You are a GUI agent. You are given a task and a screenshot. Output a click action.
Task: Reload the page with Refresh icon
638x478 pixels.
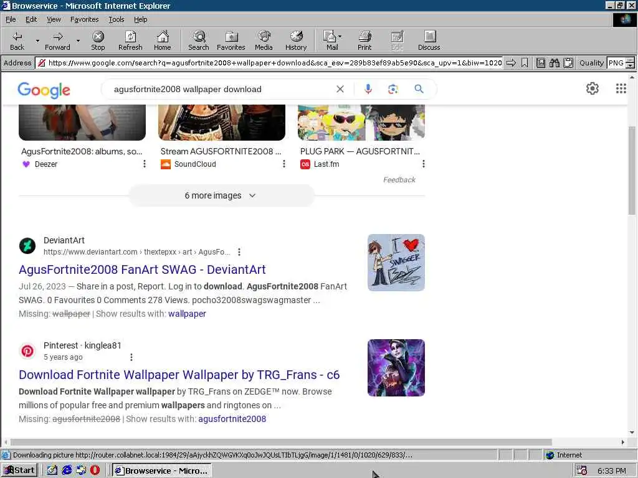coord(130,40)
